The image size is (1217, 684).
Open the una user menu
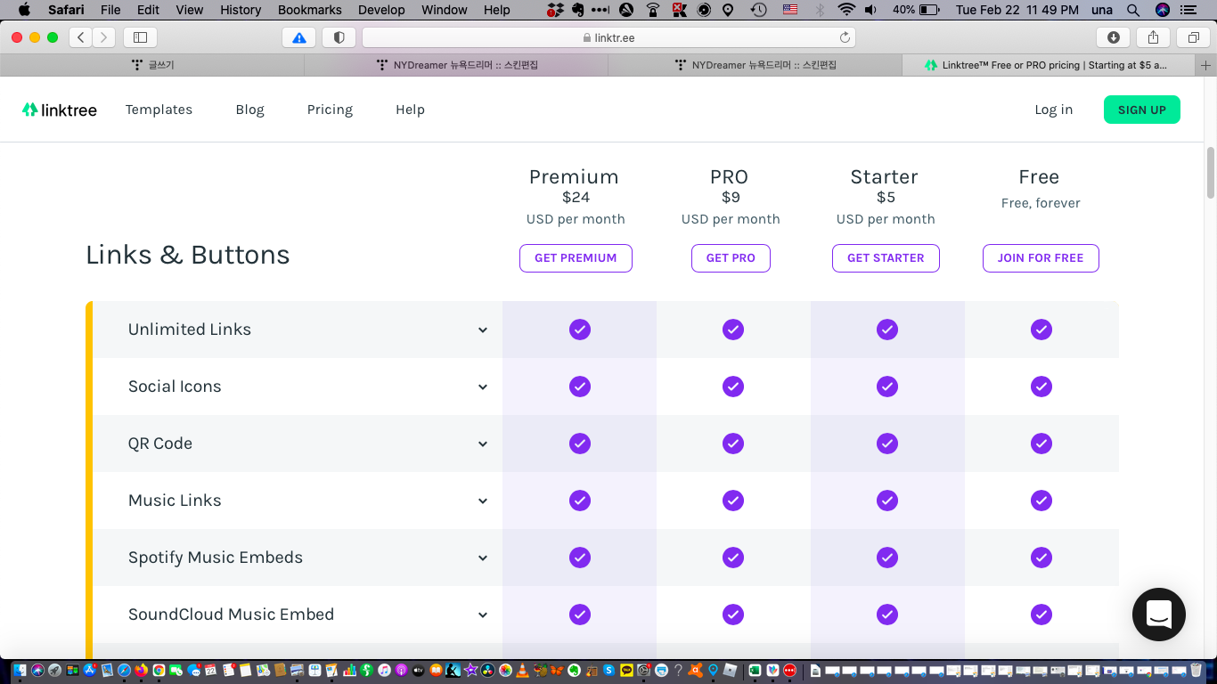[x=1102, y=10]
